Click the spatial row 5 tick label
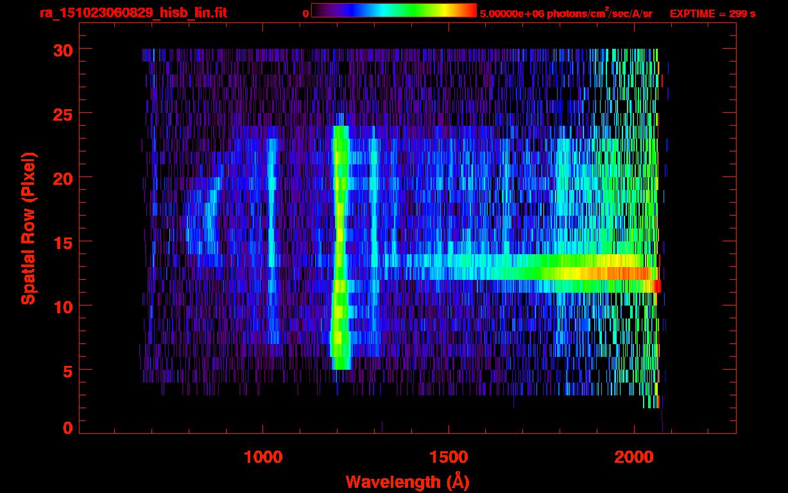The height and width of the screenshot is (493, 788). click(x=67, y=370)
